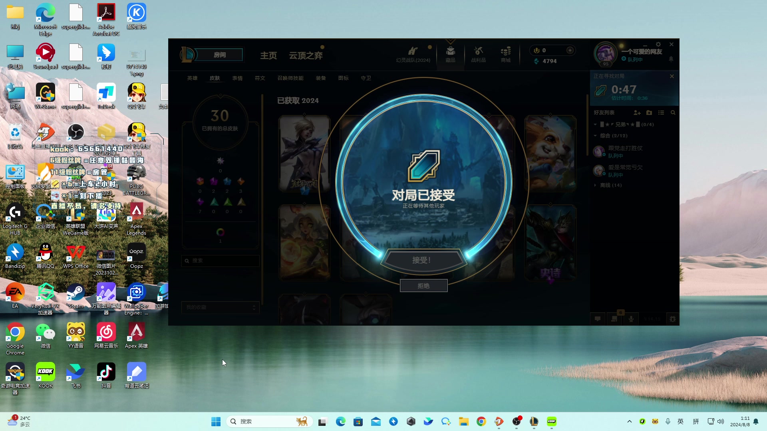Open Google Chrome from the taskbar
This screenshot has height=431, width=767.
[x=481, y=421]
